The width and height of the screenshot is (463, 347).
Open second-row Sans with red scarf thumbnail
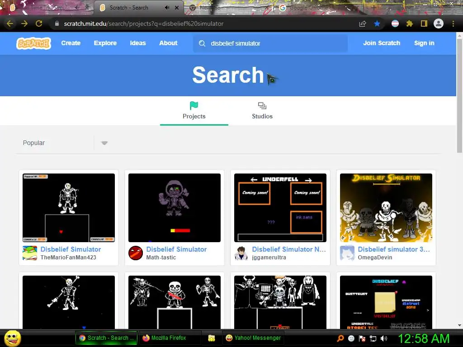tap(175, 302)
